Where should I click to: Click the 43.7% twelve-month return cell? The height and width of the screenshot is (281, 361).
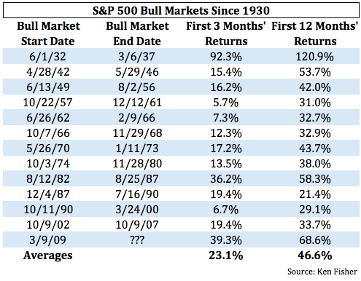point(315,149)
